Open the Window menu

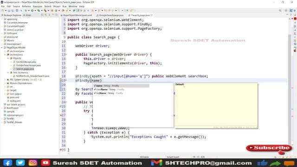73,6
